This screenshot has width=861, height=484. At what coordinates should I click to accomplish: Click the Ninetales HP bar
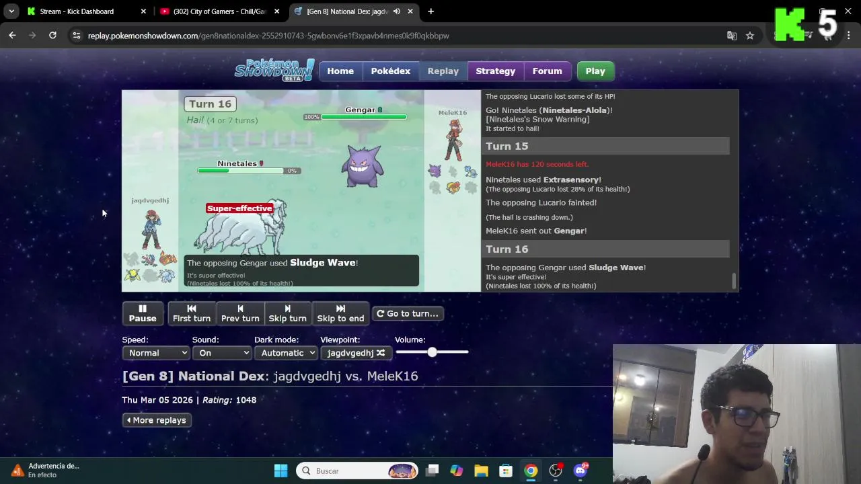(240, 171)
